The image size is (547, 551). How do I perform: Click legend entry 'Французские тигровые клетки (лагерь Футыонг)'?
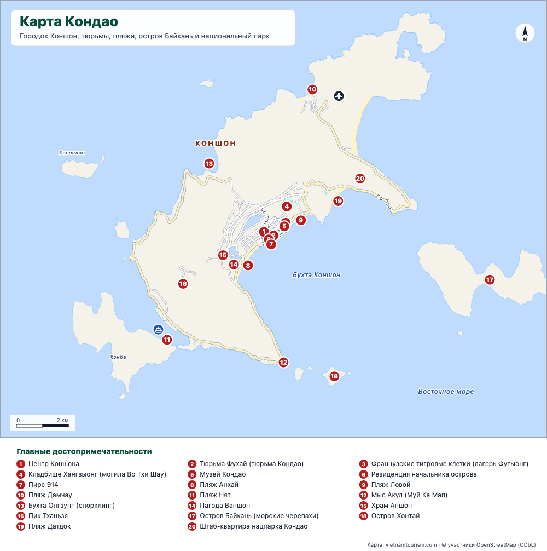coord(444,464)
